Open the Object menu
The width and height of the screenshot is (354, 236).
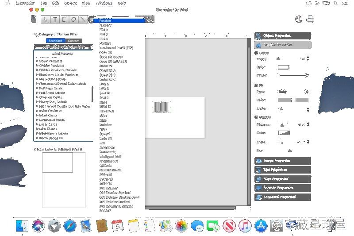pos(70,3)
